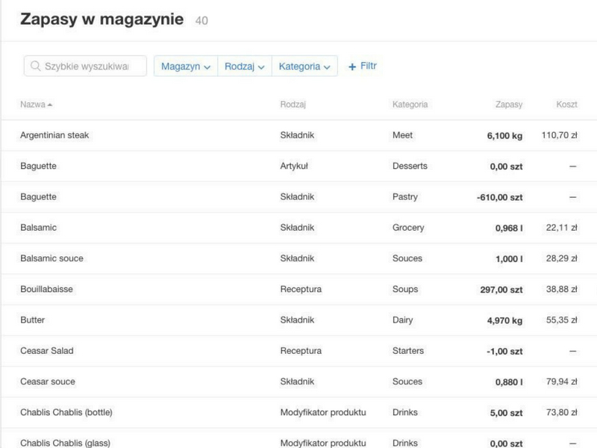Open the Rodzaj filter dropdown
The image size is (597, 448).
[245, 66]
